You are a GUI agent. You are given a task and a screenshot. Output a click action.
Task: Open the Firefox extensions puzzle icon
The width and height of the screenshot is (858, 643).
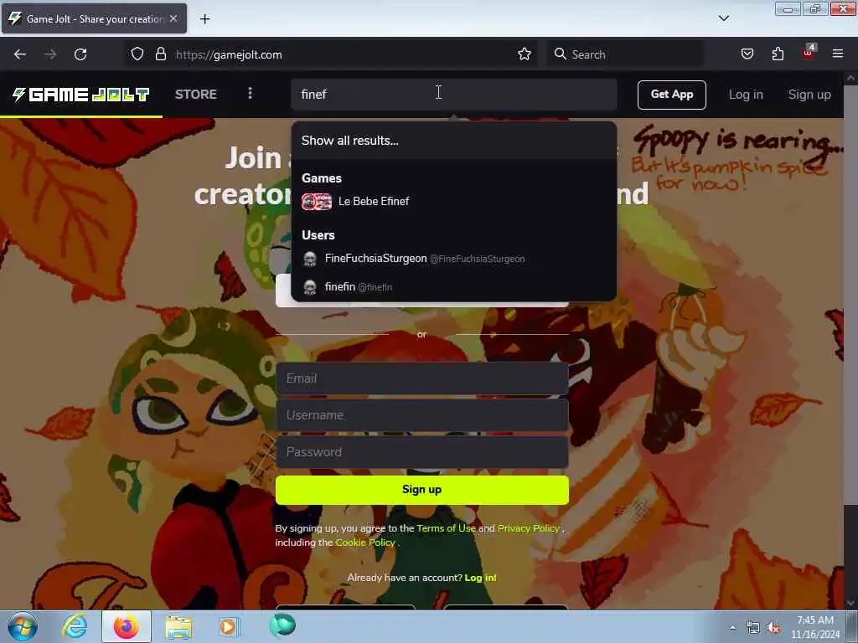tap(778, 54)
